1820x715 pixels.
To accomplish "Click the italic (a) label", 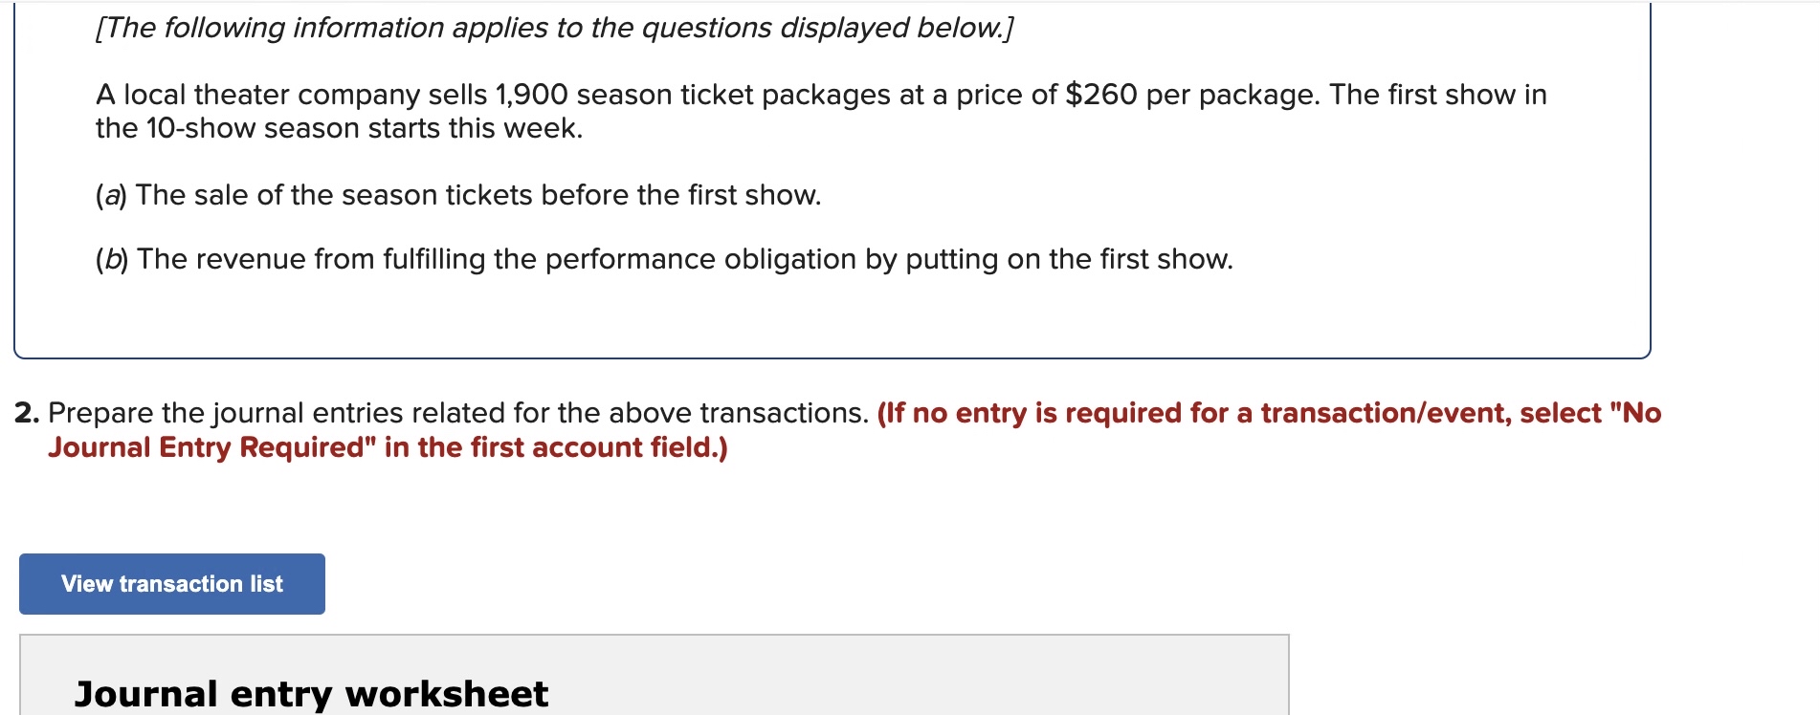I will [111, 195].
